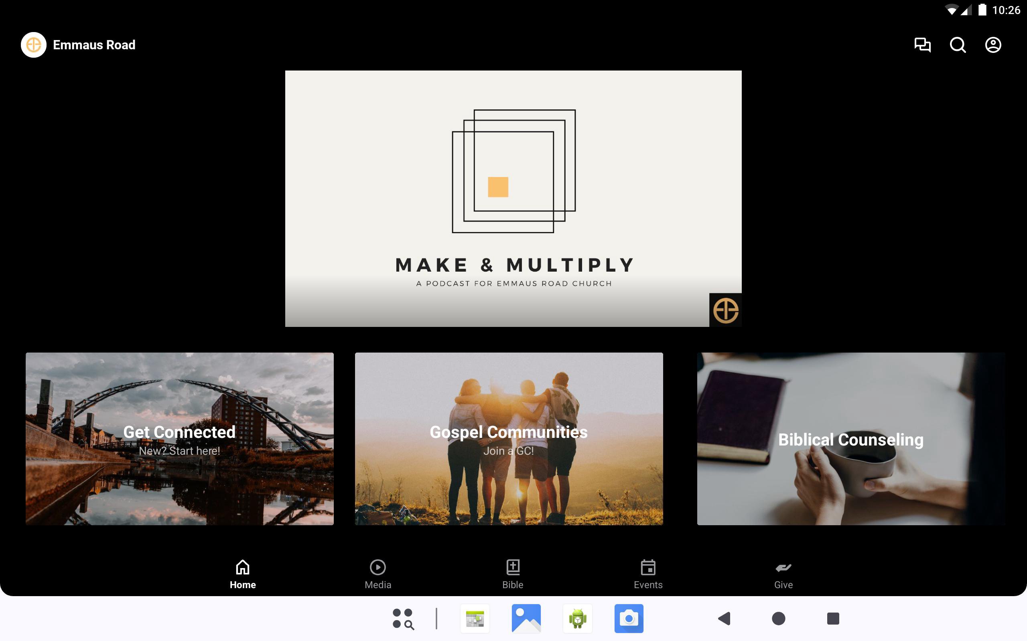Viewport: 1027px width, 641px height.
Task: Select the Give tab
Action: pos(783,574)
